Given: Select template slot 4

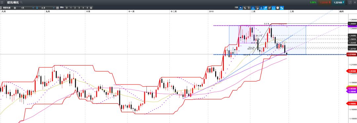Looking at the screenshot, I should point(83,8).
